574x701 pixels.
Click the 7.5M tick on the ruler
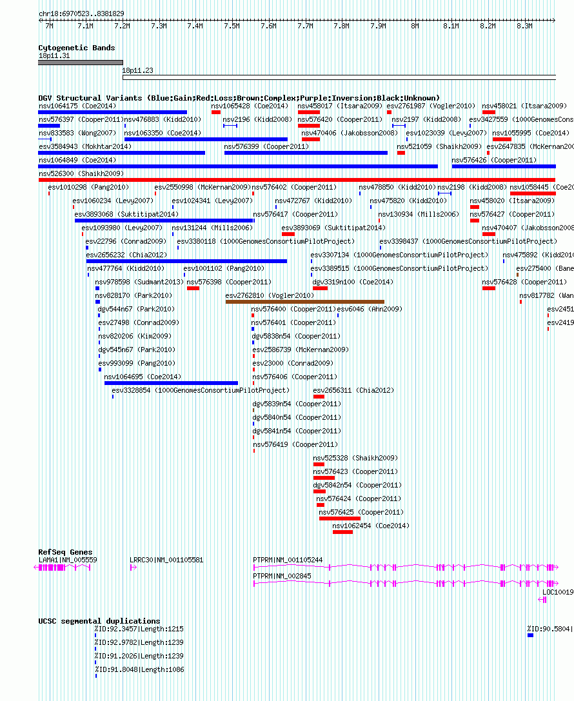(x=232, y=26)
